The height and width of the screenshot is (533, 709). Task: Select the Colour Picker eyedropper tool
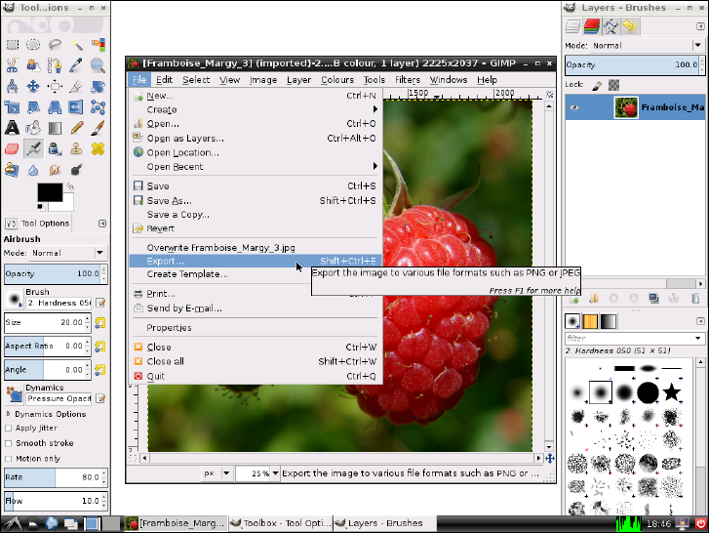(x=76, y=65)
